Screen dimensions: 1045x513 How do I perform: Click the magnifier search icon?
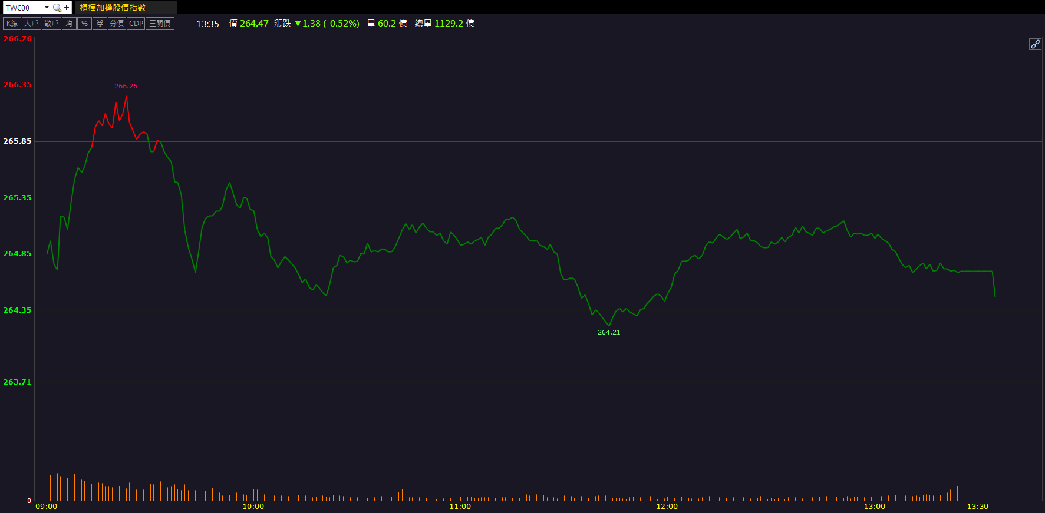click(57, 8)
